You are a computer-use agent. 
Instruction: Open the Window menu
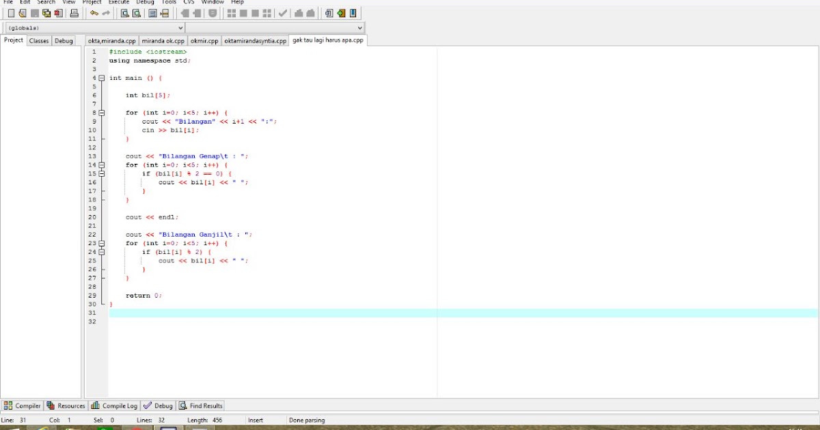[x=213, y=2]
